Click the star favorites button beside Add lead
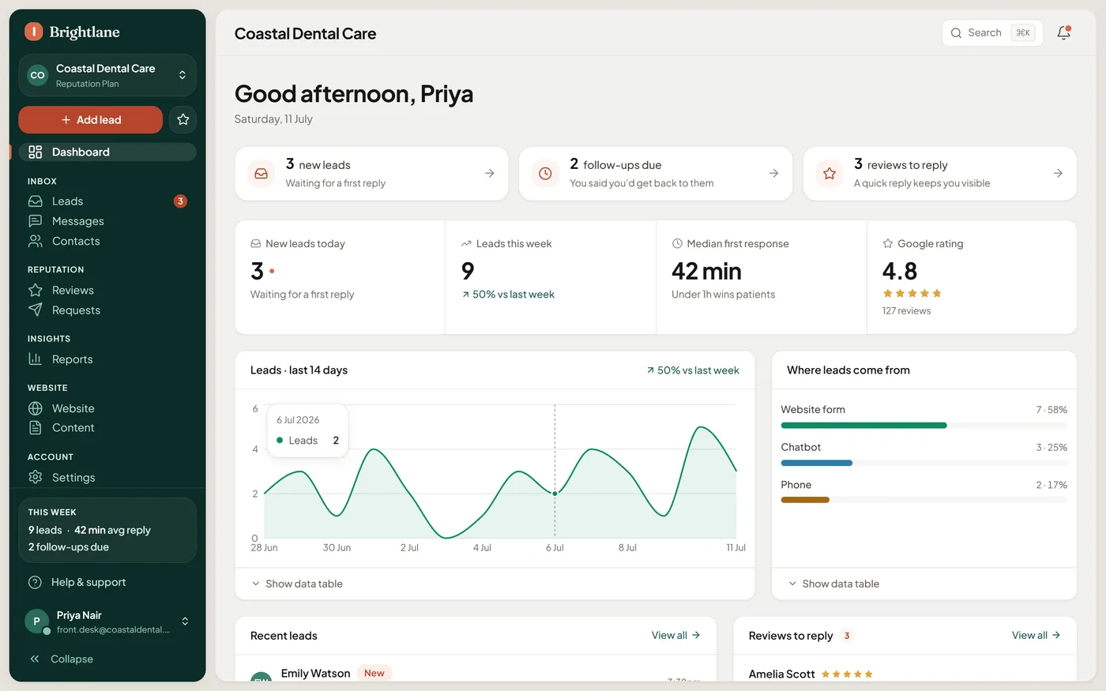 point(183,119)
